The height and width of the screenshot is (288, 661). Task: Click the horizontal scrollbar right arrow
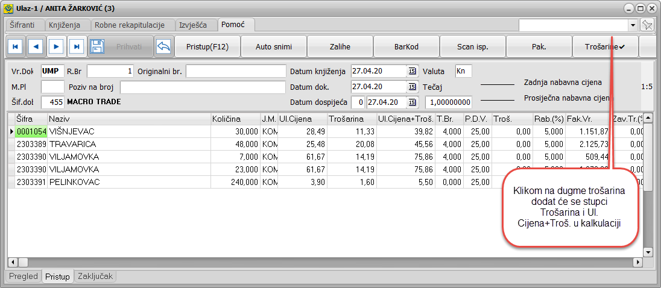point(637,263)
